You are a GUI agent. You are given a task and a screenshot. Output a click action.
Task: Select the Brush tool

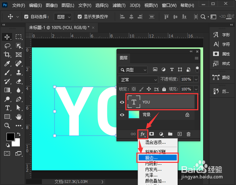click(x=7, y=73)
